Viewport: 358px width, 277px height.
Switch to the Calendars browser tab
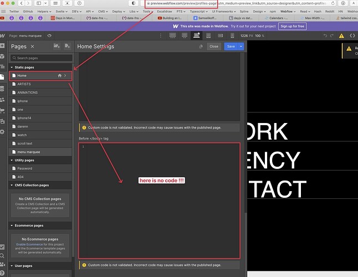point(276,18)
